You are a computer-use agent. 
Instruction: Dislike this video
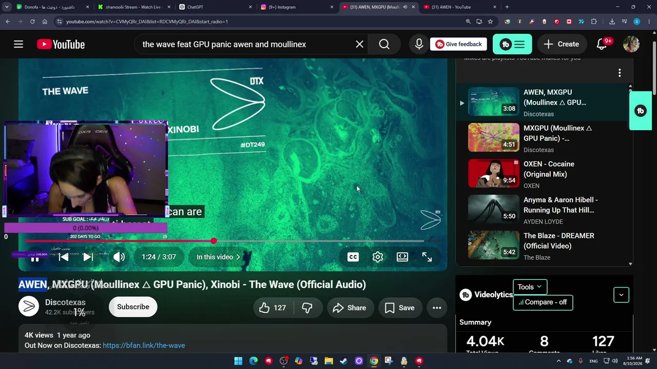(x=307, y=307)
